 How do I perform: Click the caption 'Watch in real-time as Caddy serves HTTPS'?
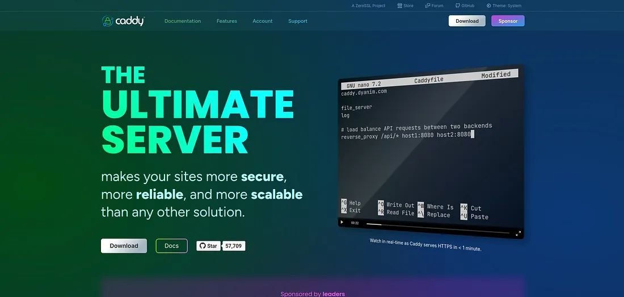[425, 245]
